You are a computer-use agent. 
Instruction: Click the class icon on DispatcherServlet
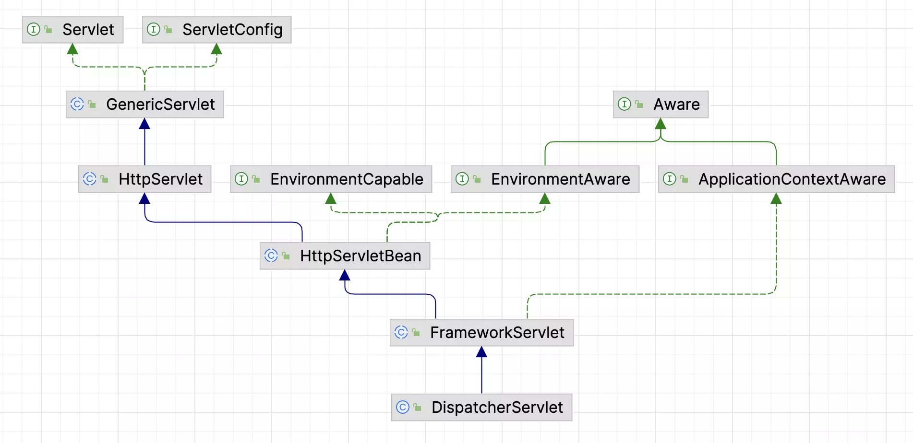pyautogui.click(x=403, y=407)
